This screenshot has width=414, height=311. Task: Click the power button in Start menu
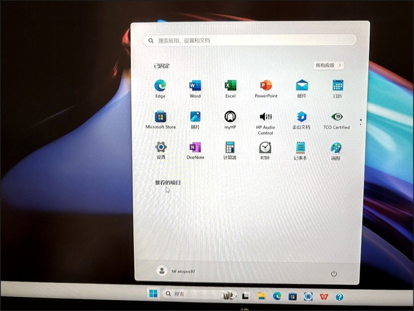[334, 273]
